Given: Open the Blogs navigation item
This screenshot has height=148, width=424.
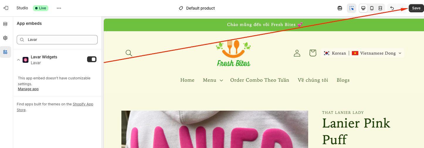Looking at the screenshot, I should coord(343,80).
